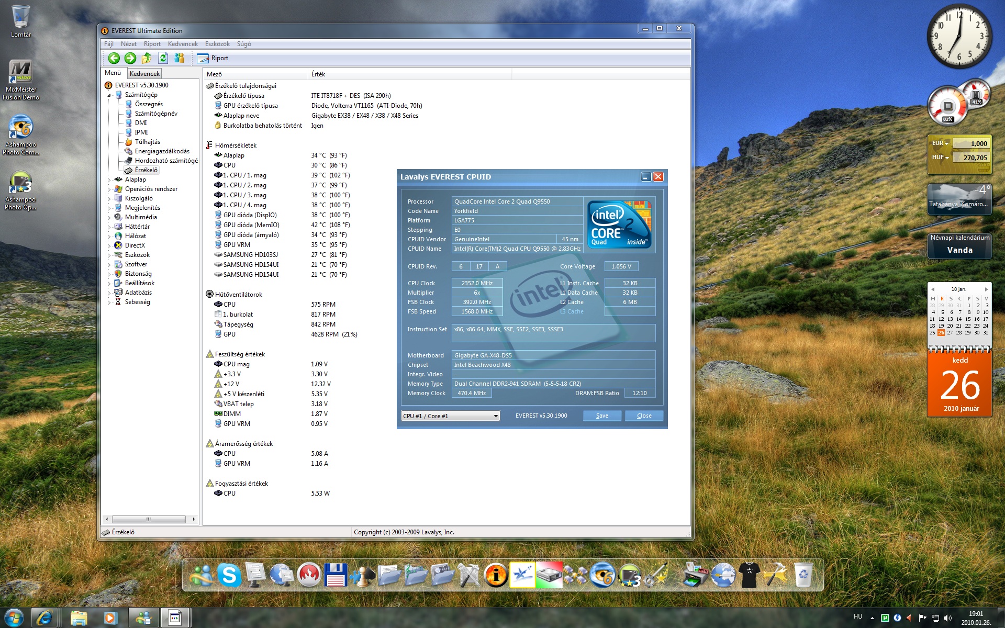Viewport: 1005px width, 628px height.
Task: Go to previous month in calendar gadget
Action: point(932,289)
